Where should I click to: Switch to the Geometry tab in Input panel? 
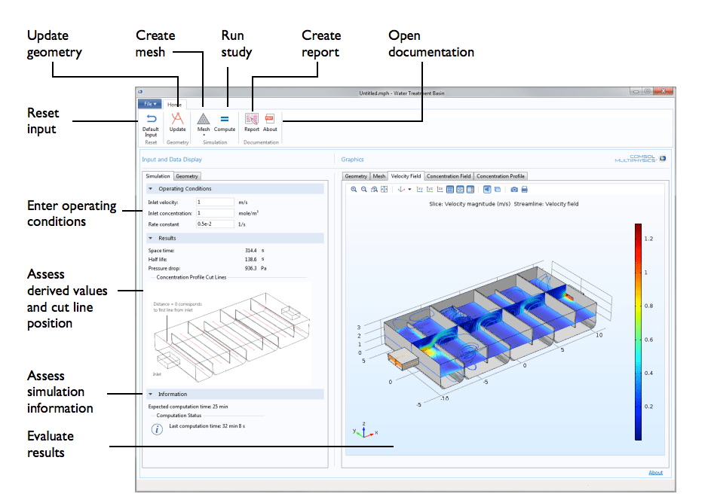187,175
